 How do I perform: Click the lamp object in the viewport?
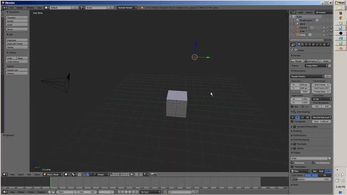(195, 57)
